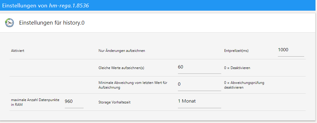Click the italic hm-rega.1.8536 object name
Image resolution: width=317 pixels, height=123 pixels.
click(69, 5)
